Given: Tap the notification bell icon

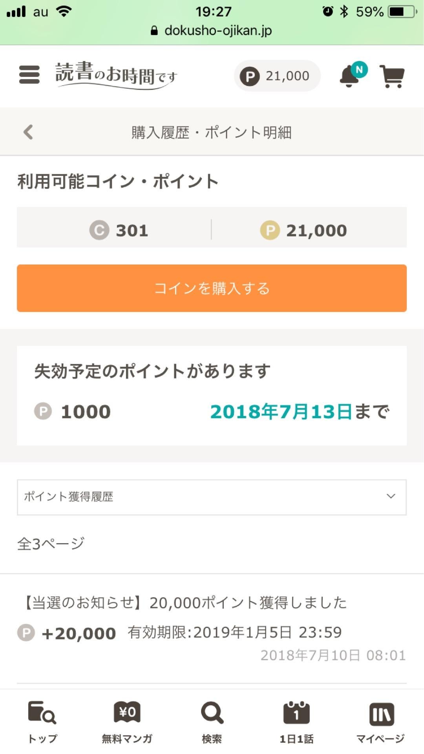Looking at the screenshot, I should tap(349, 76).
